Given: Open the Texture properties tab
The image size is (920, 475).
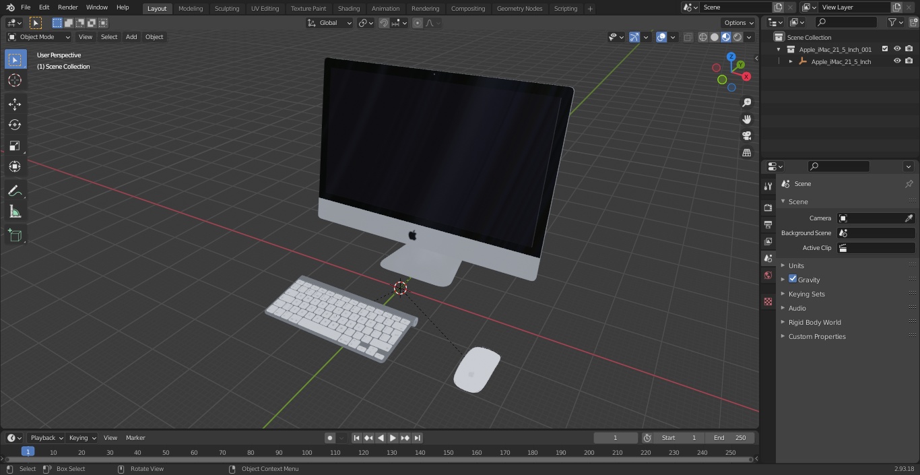Looking at the screenshot, I should pyautogui.click(x=768, y=301).
